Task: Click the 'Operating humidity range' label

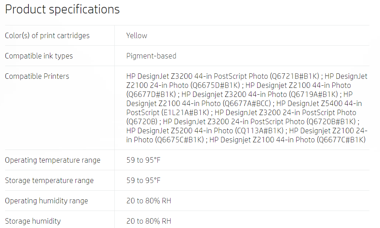Action: [x=47, y=201]
